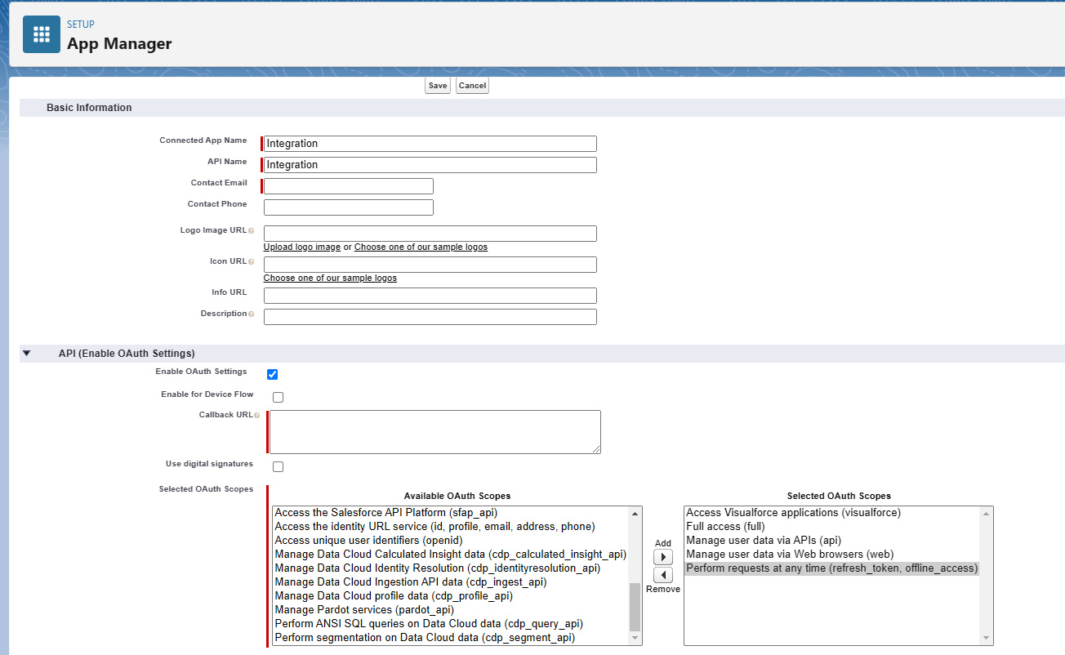Open the Upload logo image link
Screen dimensions: 1065x655
coord(302,247)
